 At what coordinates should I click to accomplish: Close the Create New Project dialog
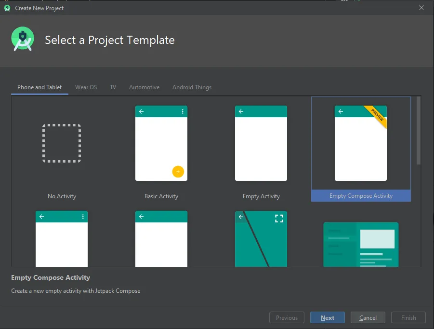pos(421,8)
